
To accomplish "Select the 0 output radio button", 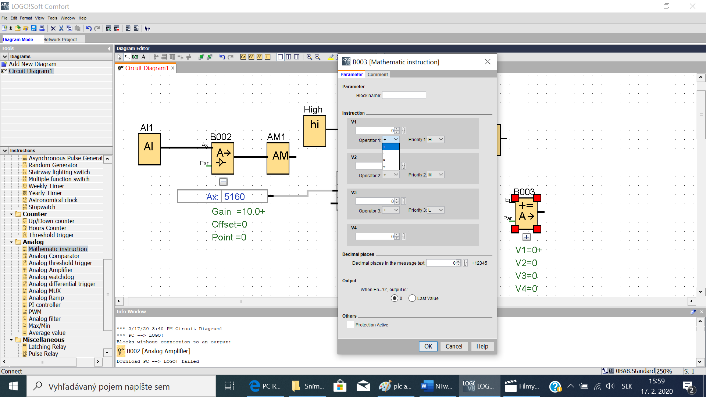I will (x=395, y=298).
